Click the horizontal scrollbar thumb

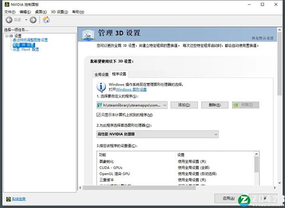(x=139, y=188)
